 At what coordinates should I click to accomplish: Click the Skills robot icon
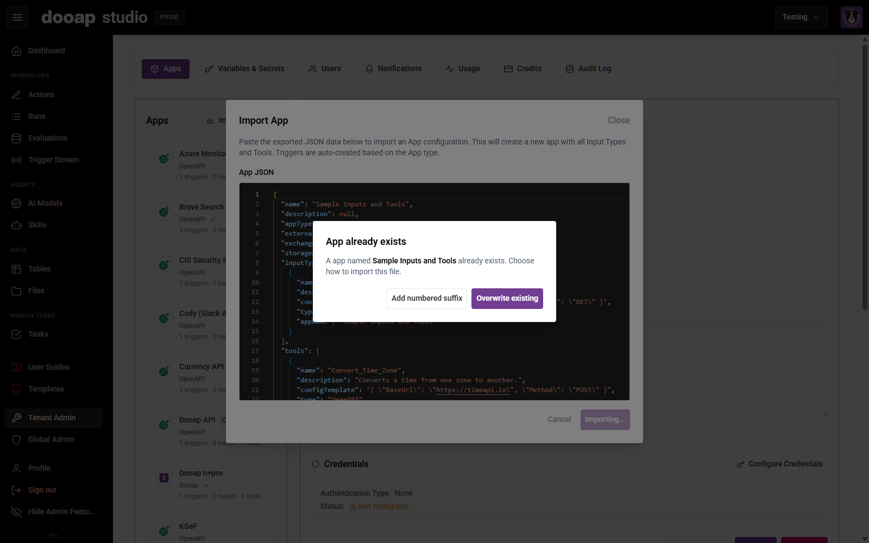click(16, 225)
